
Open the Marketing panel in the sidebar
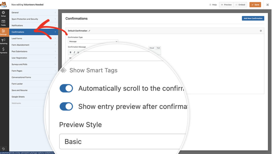point(3,41)
